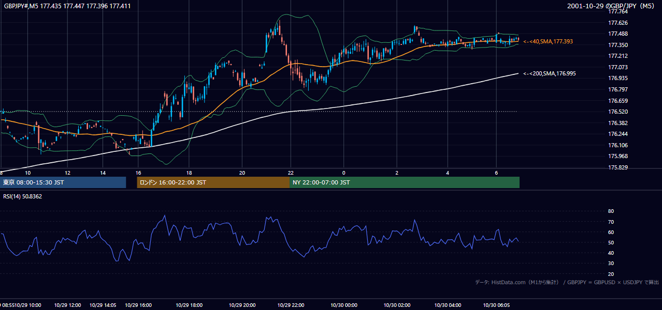Click price axis label 175.829
This screenshot has width=662, height=310.
click(617, 167)
